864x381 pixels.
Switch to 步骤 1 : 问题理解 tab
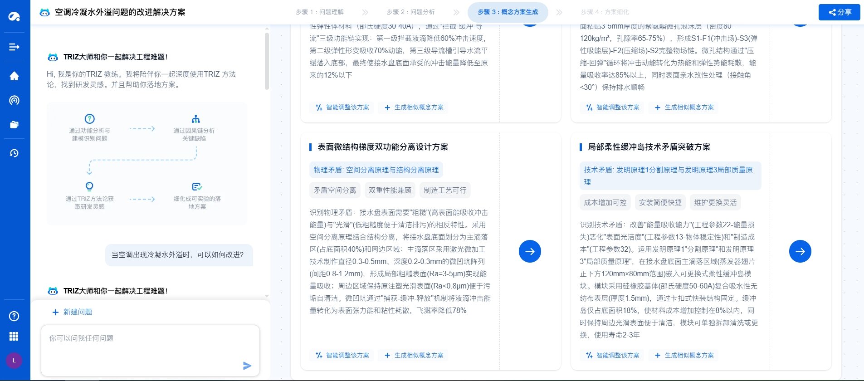[320, 12]
